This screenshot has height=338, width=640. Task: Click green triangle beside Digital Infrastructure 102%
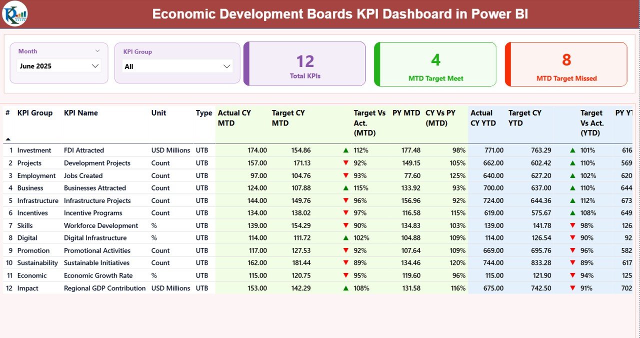345,237
